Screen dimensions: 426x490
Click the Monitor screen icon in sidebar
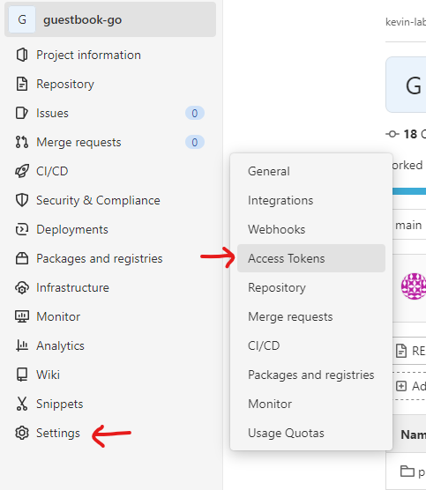point(22,316)
